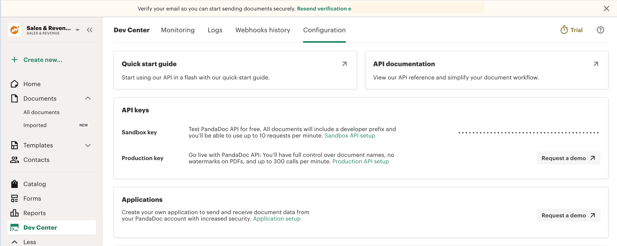Image resolution: width=617 pixels, height=246 pixels.
Task: Open All documents in sidebar
Action: pyautogui.click(x=41, y=112)
